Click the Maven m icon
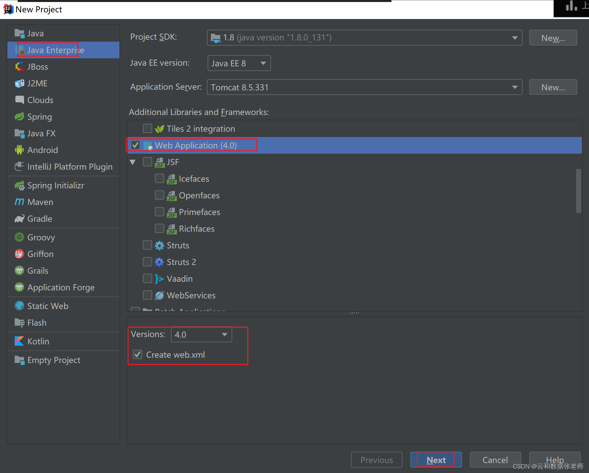 pos(19,202)
